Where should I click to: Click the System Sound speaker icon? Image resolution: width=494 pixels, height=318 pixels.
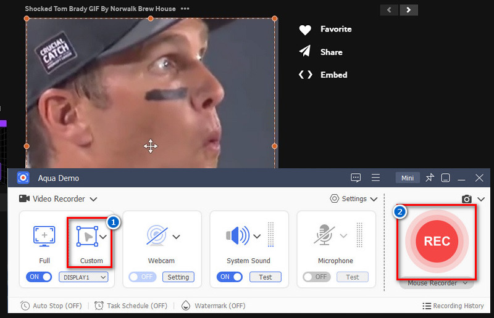(x=239, y=236)
